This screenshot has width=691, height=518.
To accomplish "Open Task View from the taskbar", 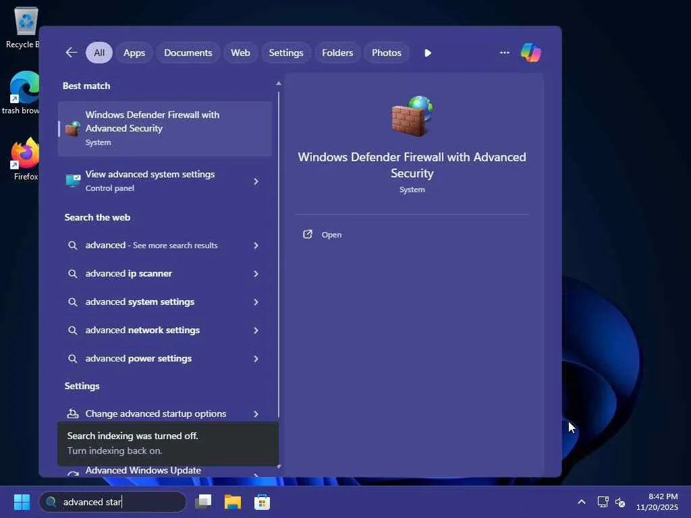I will [203, 502].
